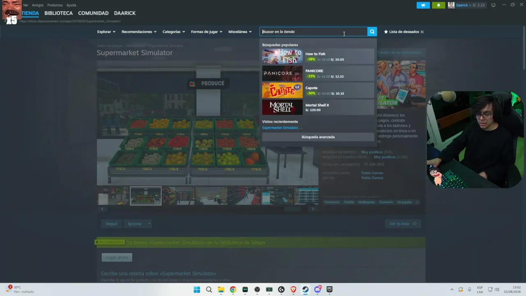Expand the Miscelánea dropdown menu

240,32
